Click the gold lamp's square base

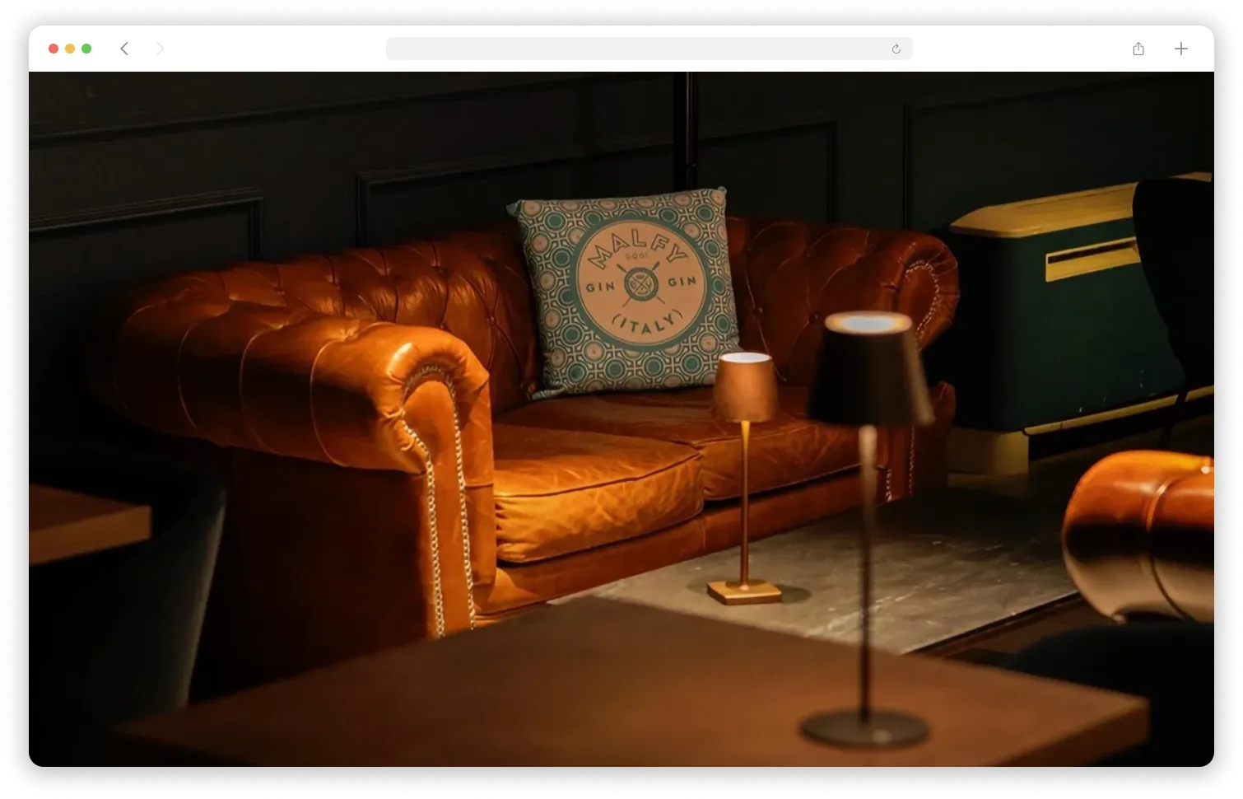click(x=744, y=591)
